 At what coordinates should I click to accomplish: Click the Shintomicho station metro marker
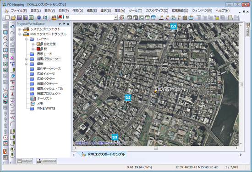click(128, 97)
